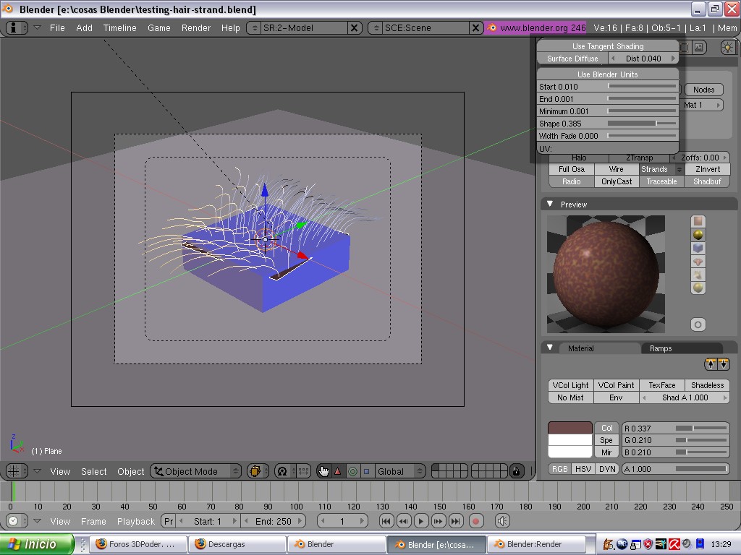Skip to next keyframe button
Viewport: 741px width, 555px height.
(438, 521)
